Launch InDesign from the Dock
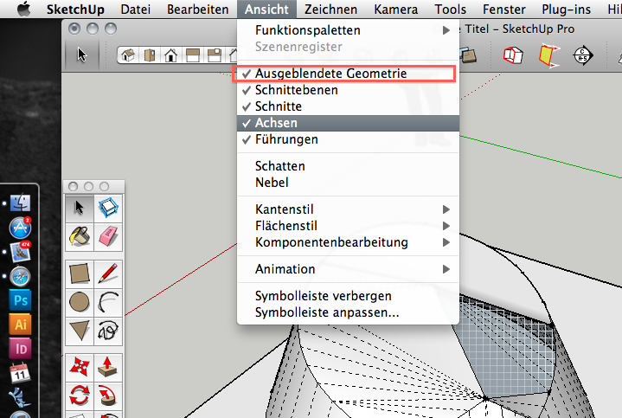 [20, 349]
